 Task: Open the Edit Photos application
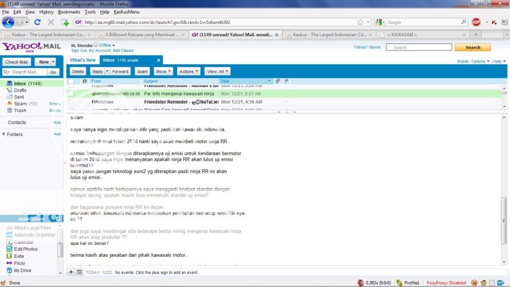click(x=22, y=249)
